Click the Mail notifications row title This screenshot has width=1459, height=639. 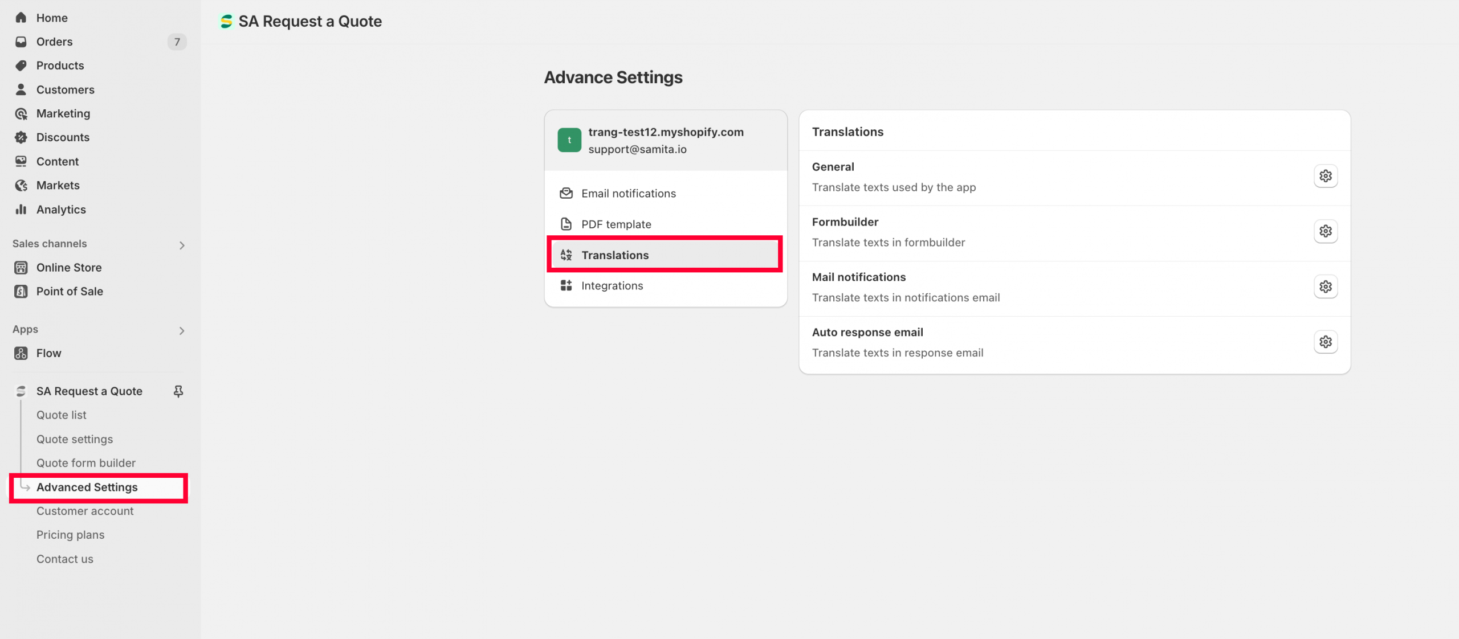point(859,277)
